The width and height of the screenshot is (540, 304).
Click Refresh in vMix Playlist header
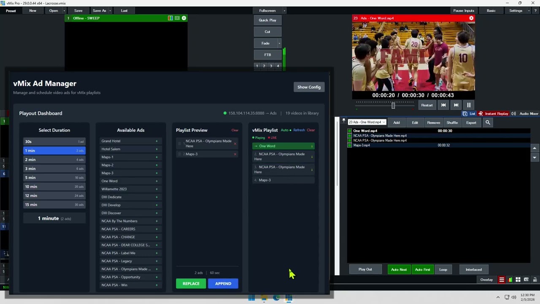click(299, 130)
